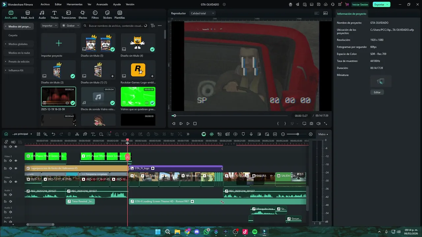Click the timeline horizontal scrollbar
Screen dimensions: 422x237
(41, 224)
